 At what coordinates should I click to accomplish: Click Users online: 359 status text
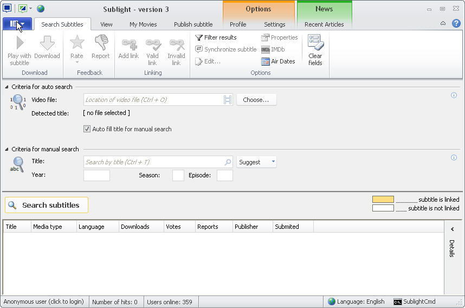tap(170, 302)
